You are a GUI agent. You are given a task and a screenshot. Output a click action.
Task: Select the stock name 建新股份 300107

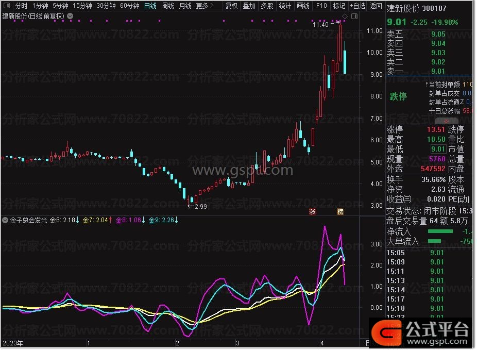416,9
